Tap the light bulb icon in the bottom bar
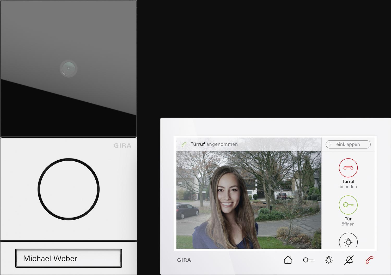 click(x=328, y=260)
